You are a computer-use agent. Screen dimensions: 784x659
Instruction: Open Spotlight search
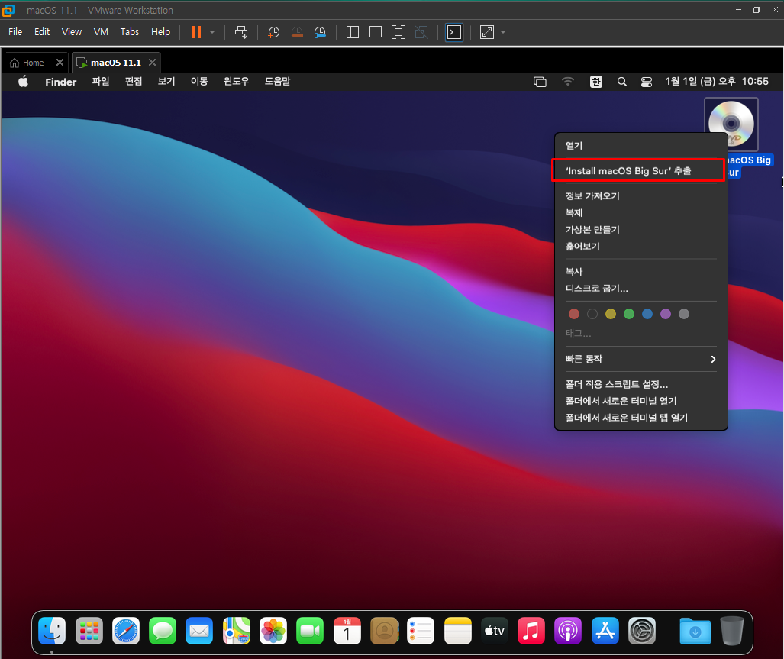point(622,82)
